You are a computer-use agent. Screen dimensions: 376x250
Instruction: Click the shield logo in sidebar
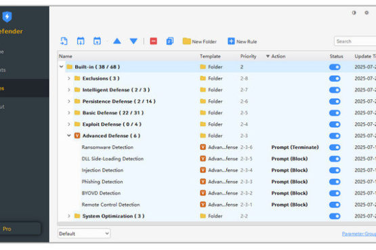(7, 17)
